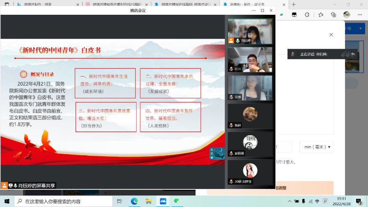Open Tencent Meeting from the taskbar
This screenshot has height=207, width=368.
pos(163,201)
